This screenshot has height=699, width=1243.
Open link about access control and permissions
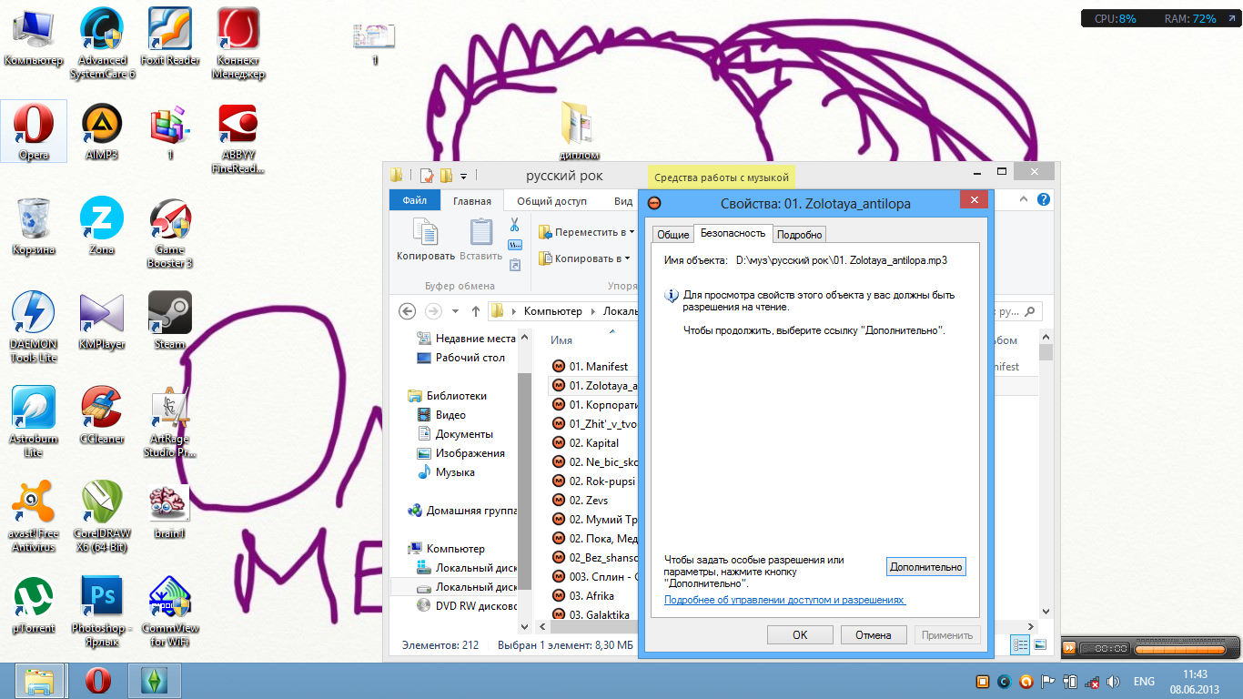click(784, 601)
